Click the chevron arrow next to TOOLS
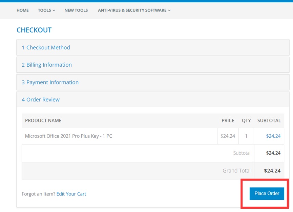The height and width of the screenshot is (212, 293). (54, 10)
